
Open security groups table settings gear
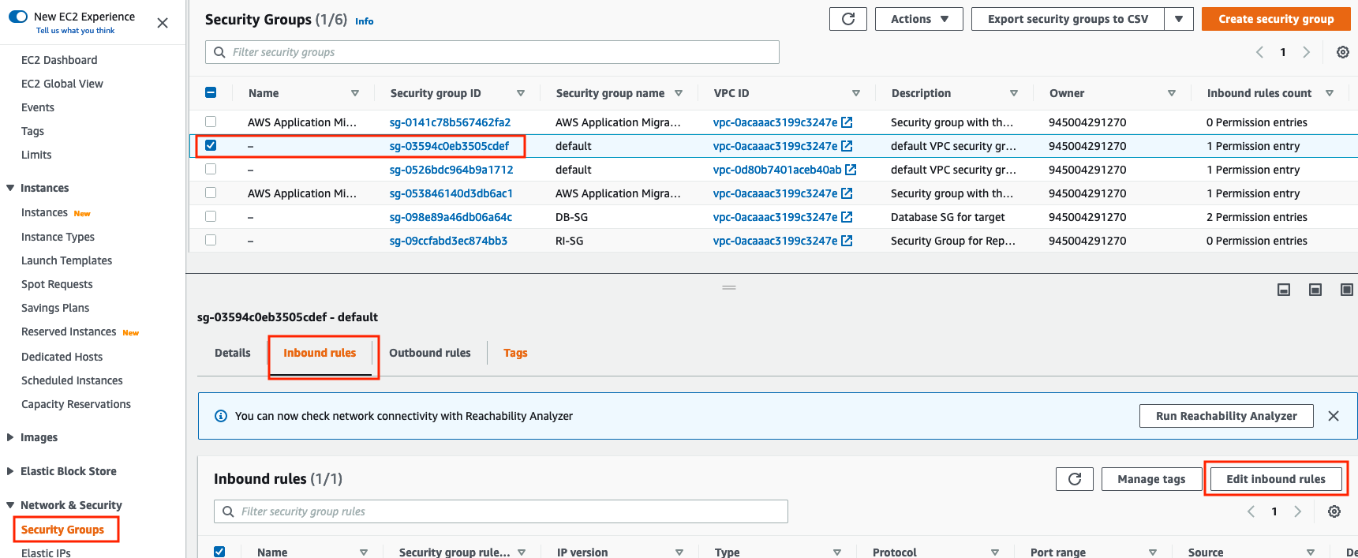[x=1342, y=52]
